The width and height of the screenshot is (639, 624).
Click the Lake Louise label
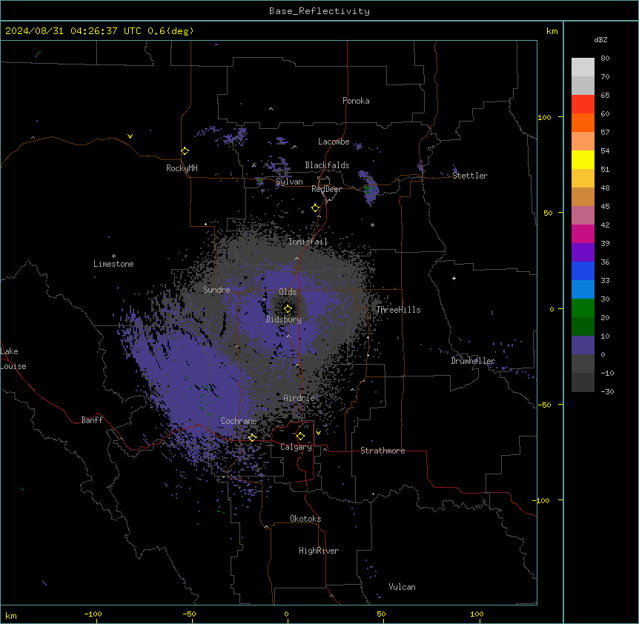tap(13, 359)
